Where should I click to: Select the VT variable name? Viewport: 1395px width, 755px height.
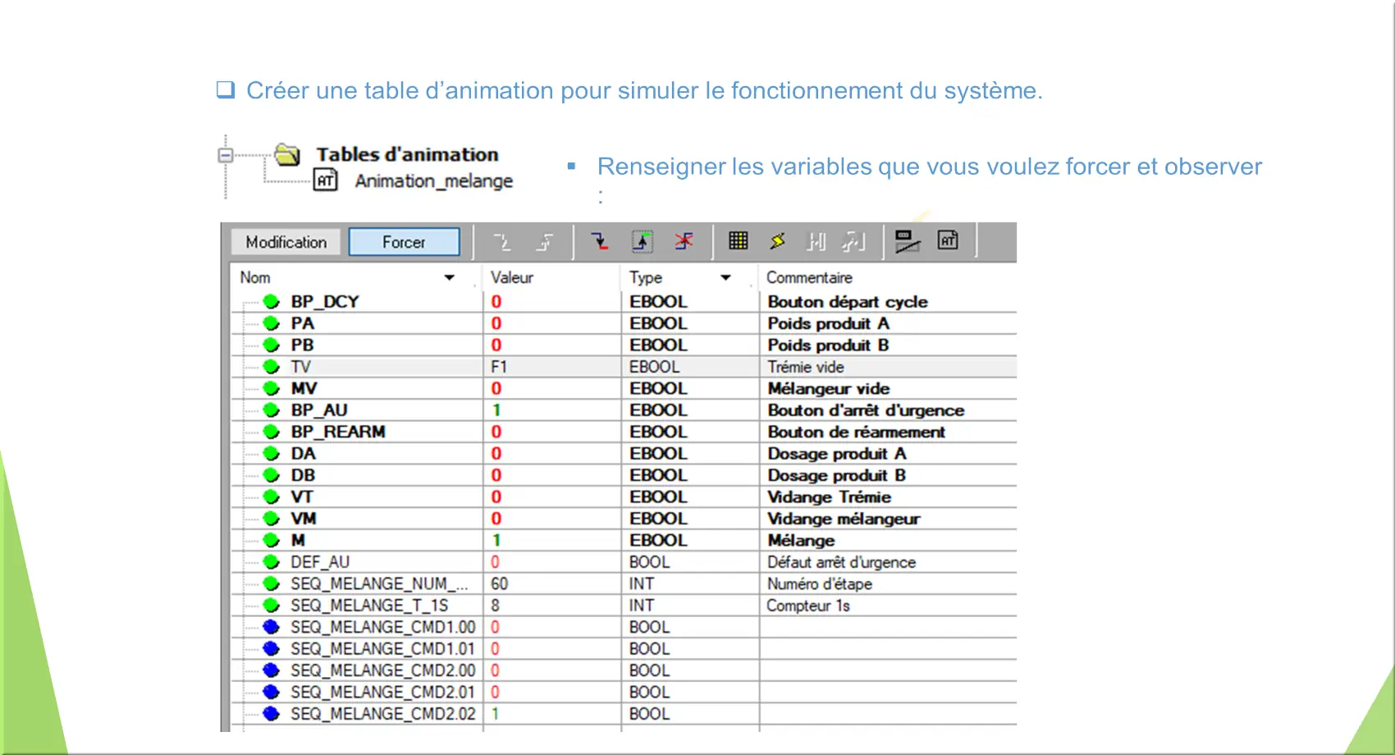pos(302,496)
